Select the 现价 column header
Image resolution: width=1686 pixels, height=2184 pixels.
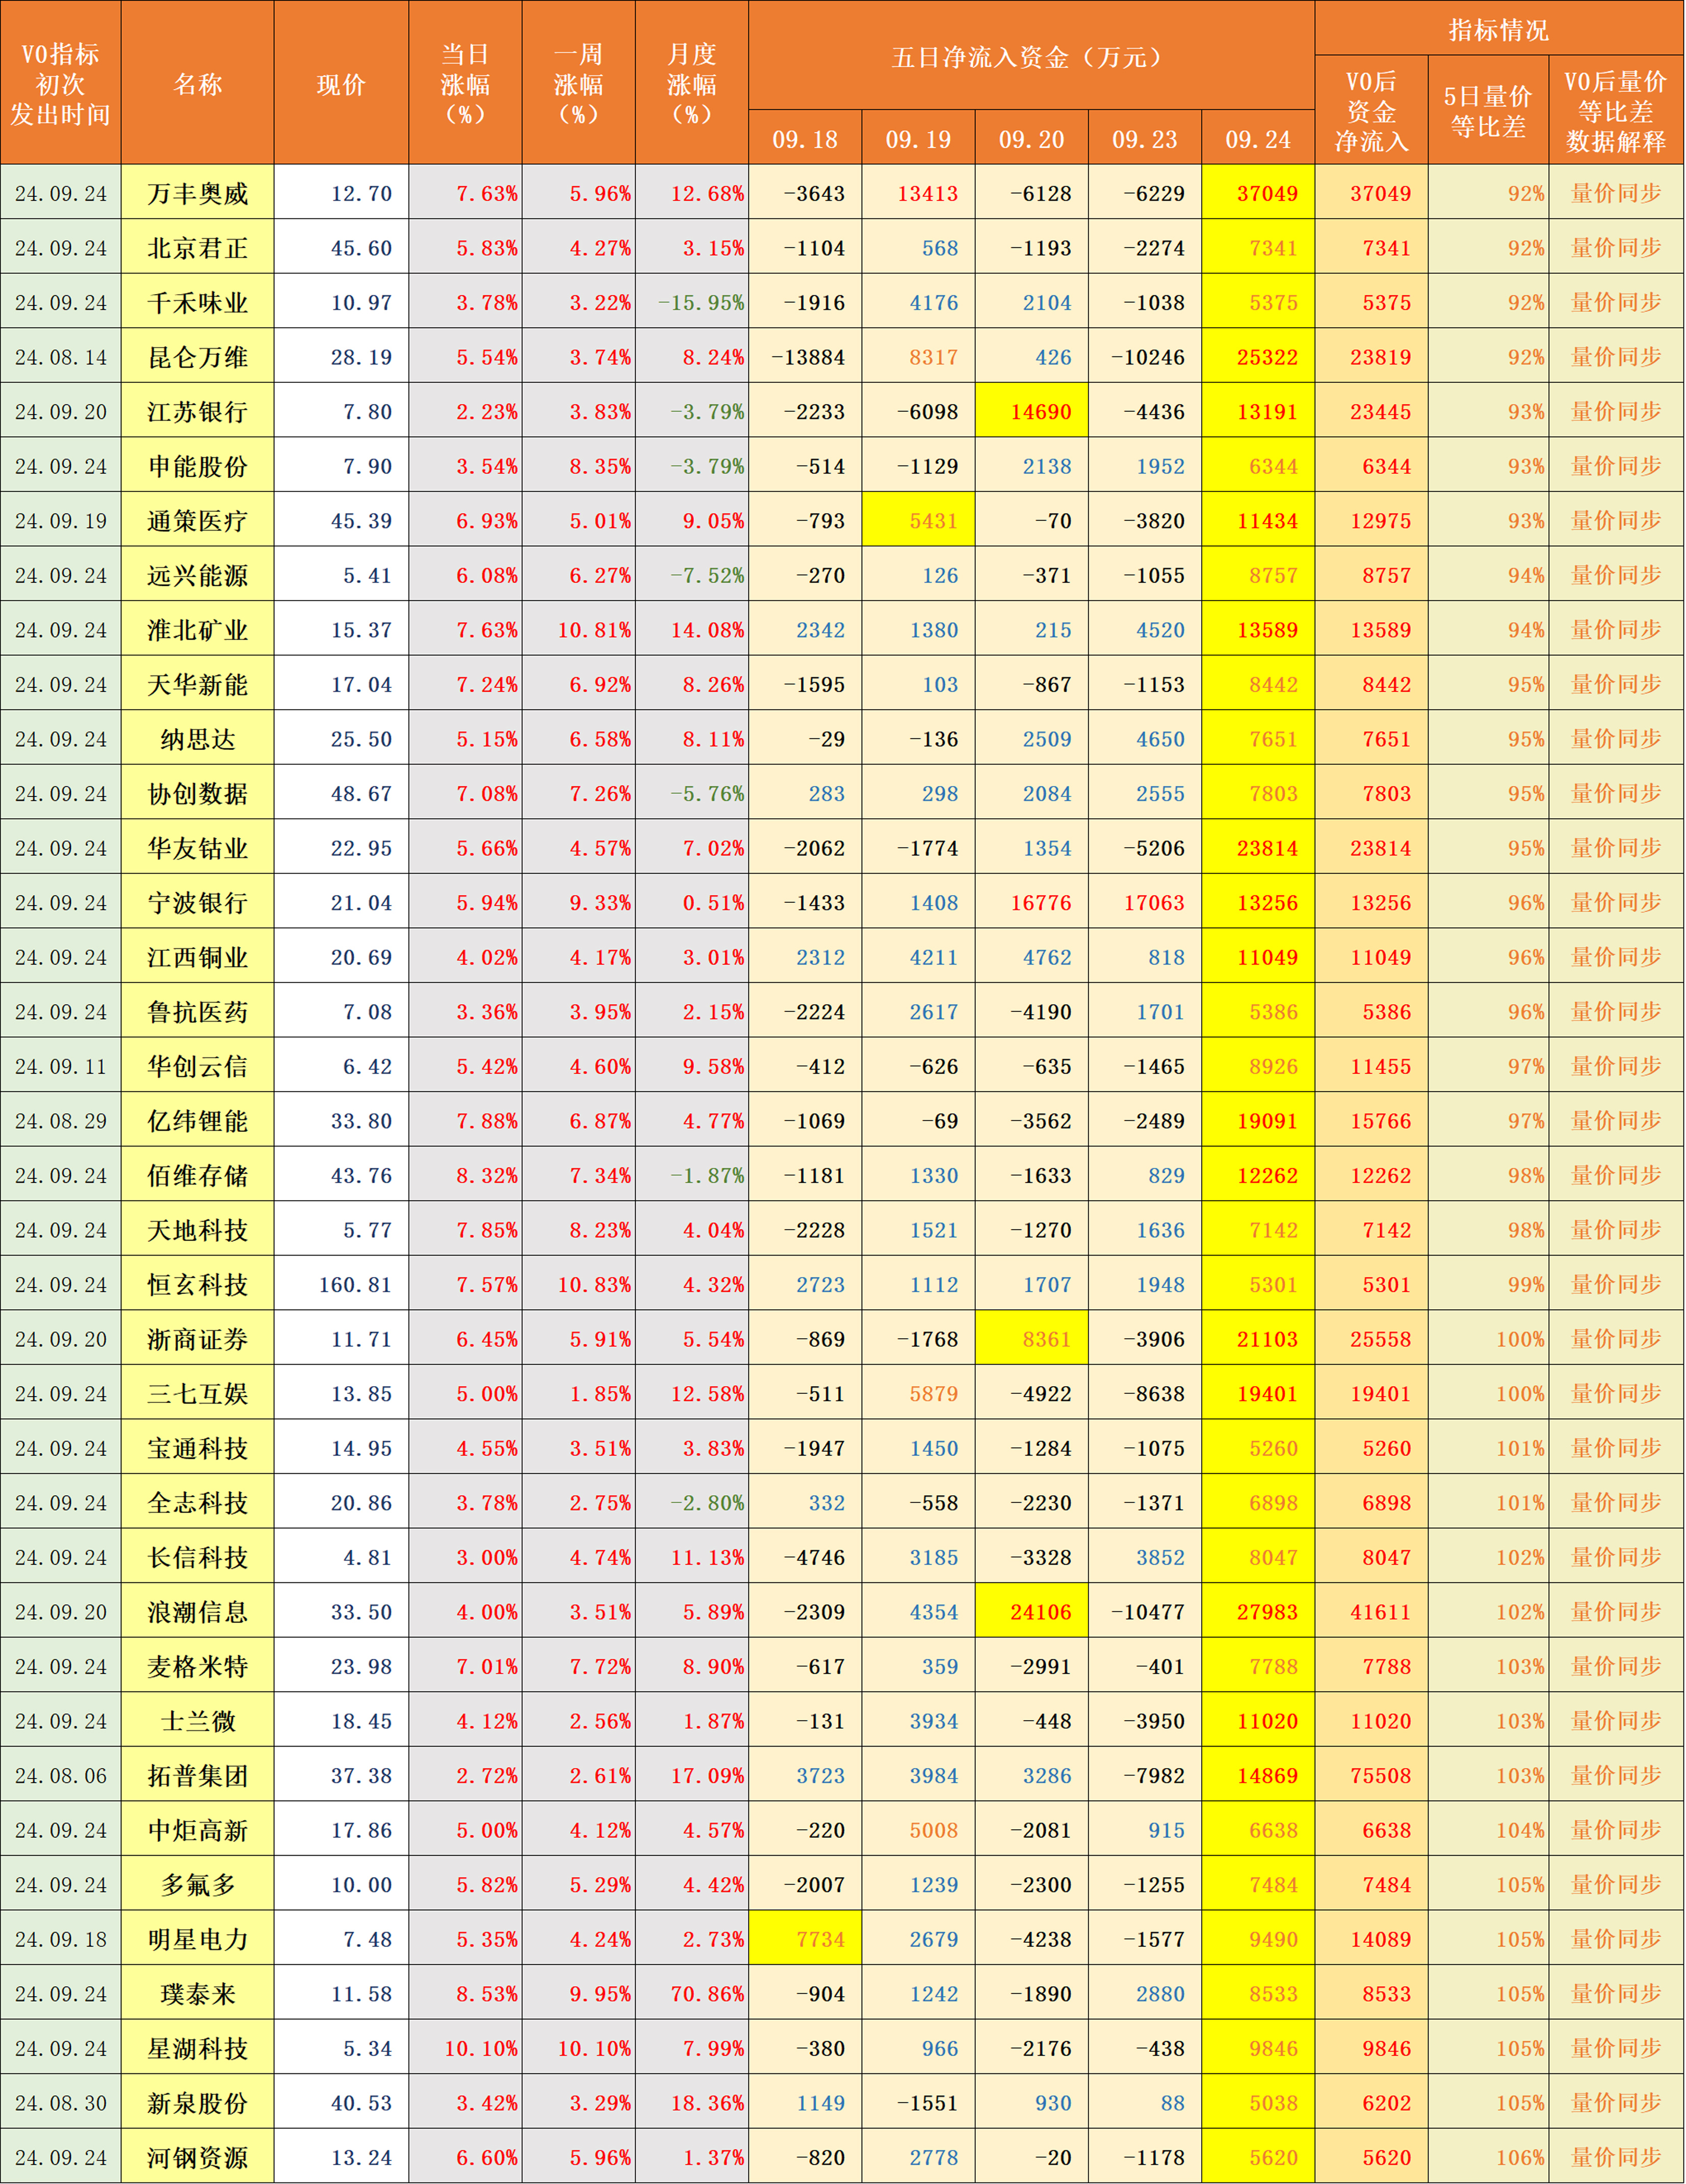(x=341, y=85)
